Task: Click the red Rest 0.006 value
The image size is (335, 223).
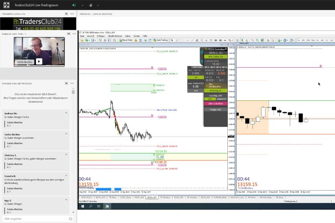Action: [222, 73]
